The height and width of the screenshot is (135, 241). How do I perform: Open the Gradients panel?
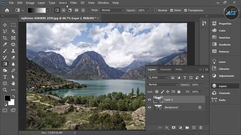coord(224,45)
